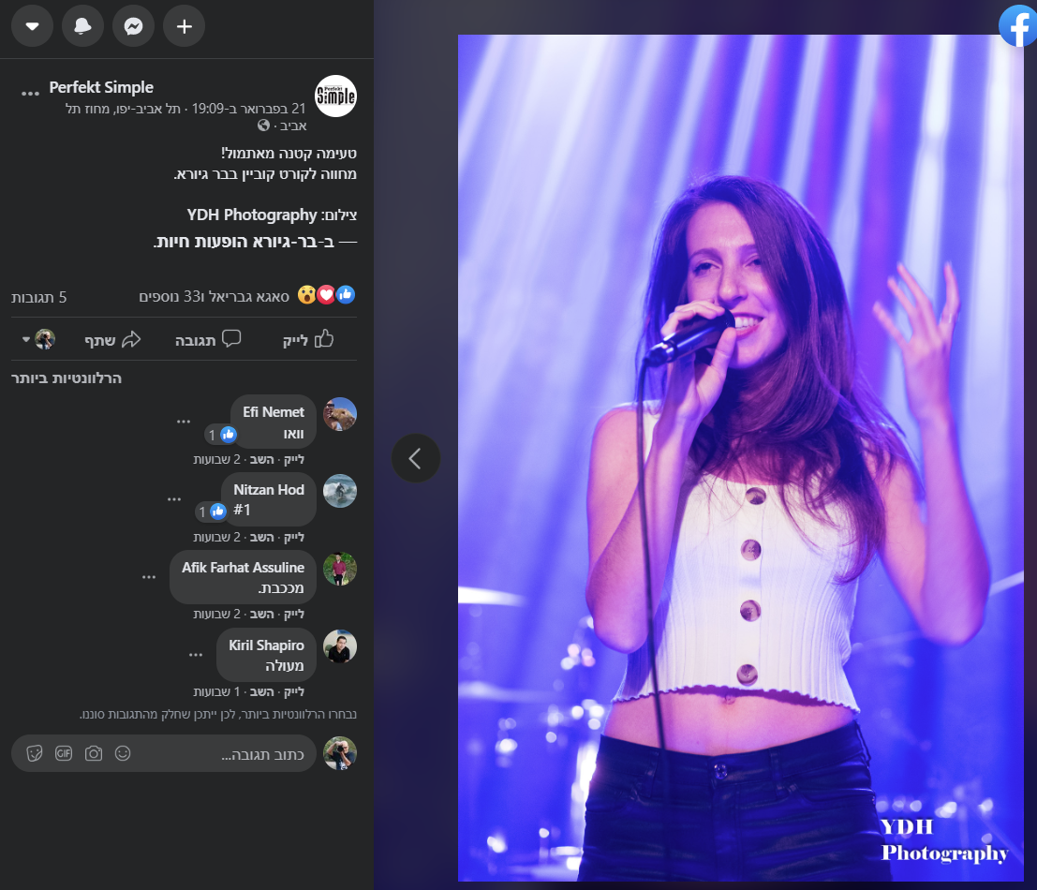Change the most relevant comments sorting
Viewport: 1037px width, 890px height.
pos(67,378)
